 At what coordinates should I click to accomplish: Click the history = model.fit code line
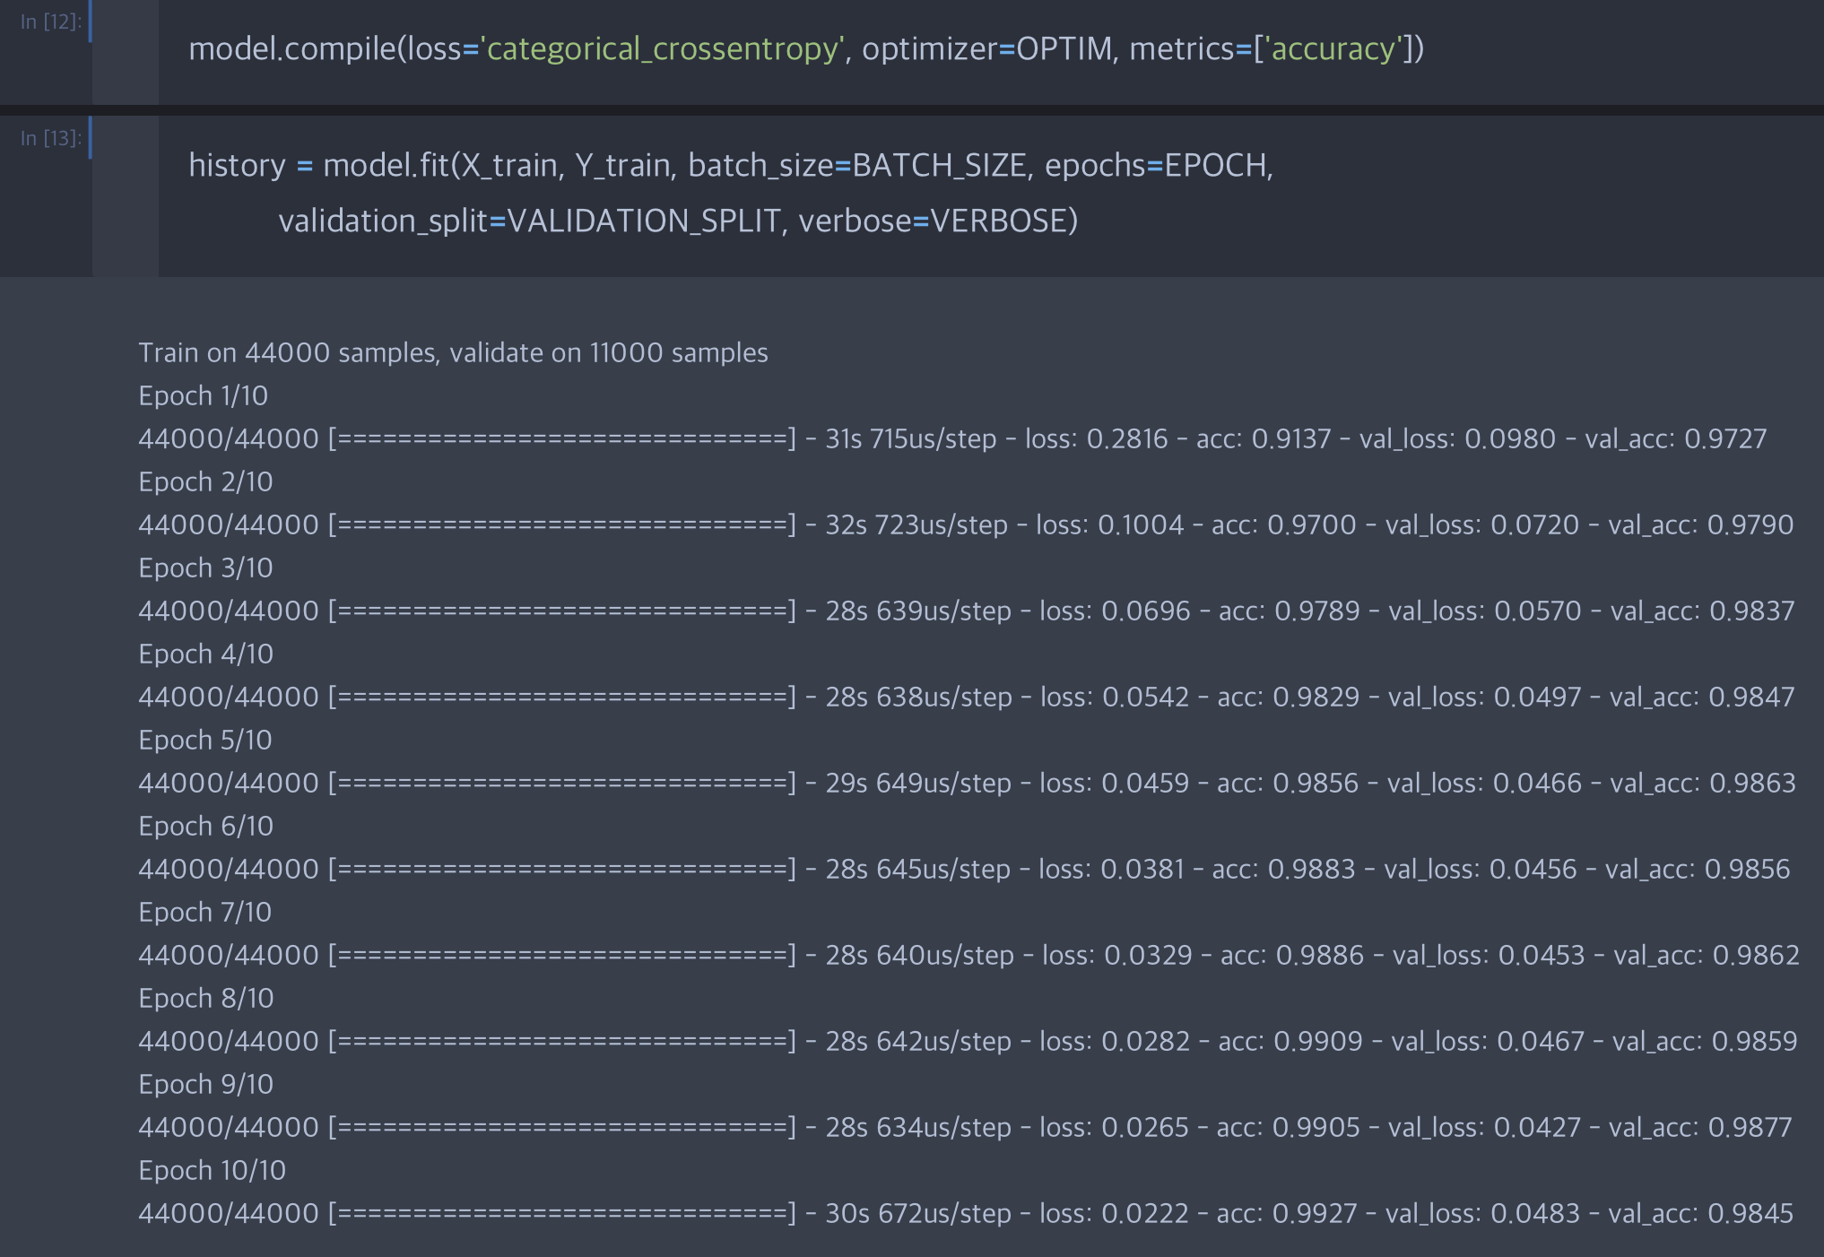point(730,166)
